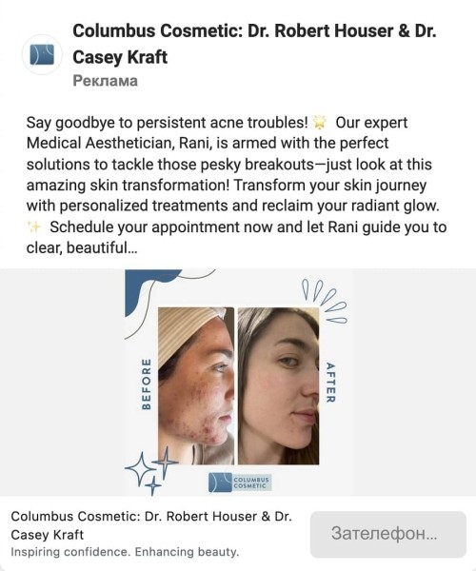Click the droplet burst decoration icon
Image resolution: width=476 pixels, height=571 pixels.
[x=324, y=301]
